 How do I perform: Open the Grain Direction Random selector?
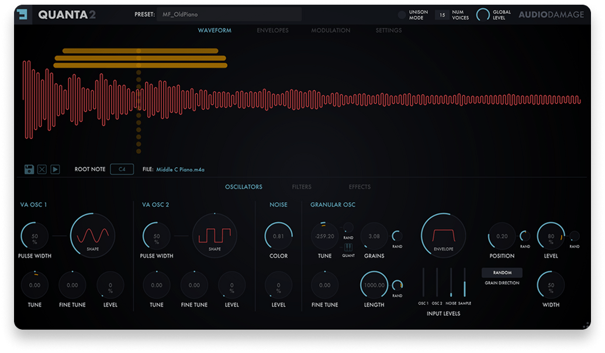502,272
